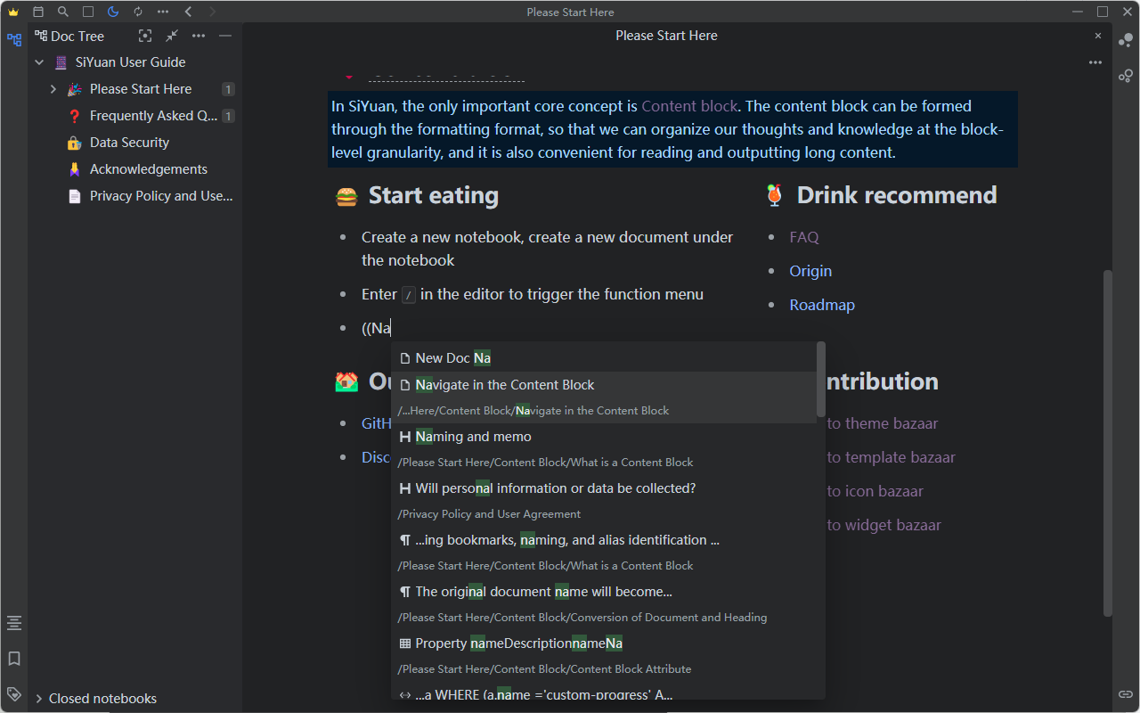
Task: Open the Origin link
Action: click(x=810, y=271)
